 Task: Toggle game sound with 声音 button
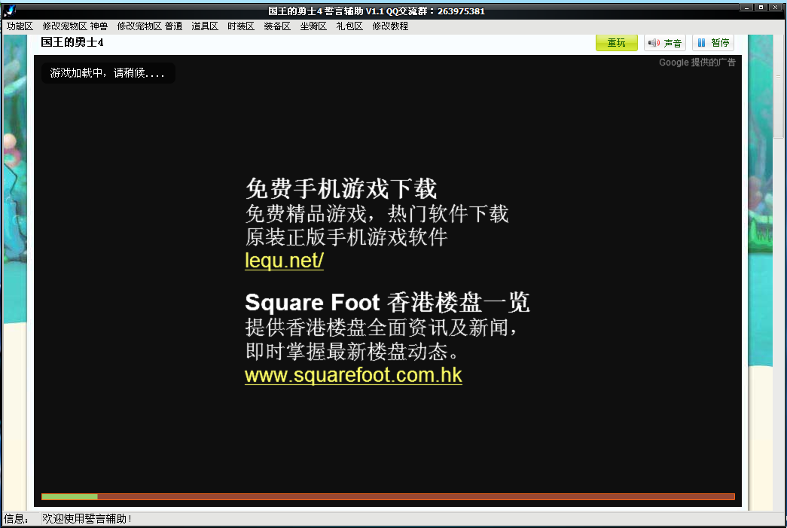[x=664, y=43]
